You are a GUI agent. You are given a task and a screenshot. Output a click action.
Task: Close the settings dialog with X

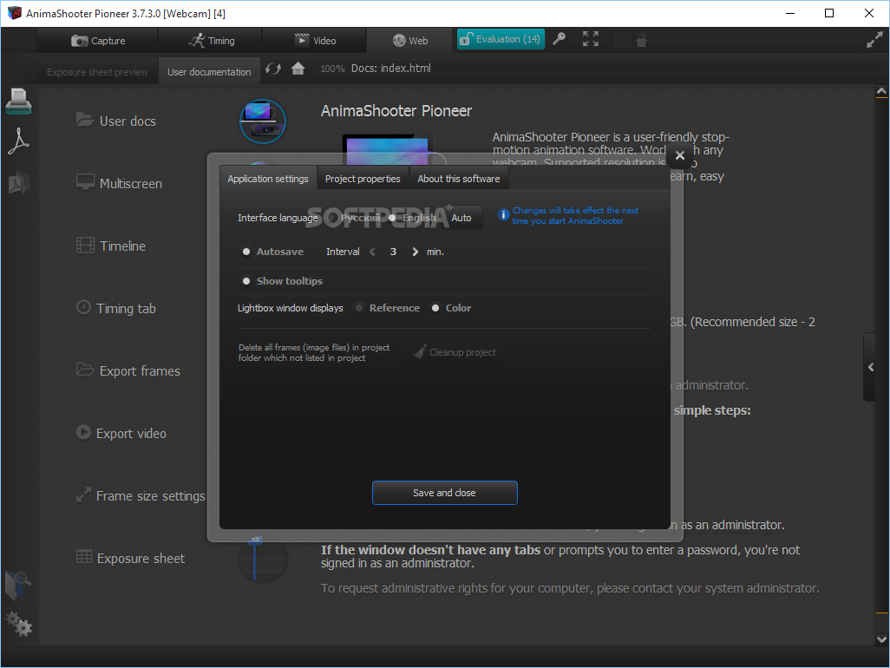pos(679,155)
